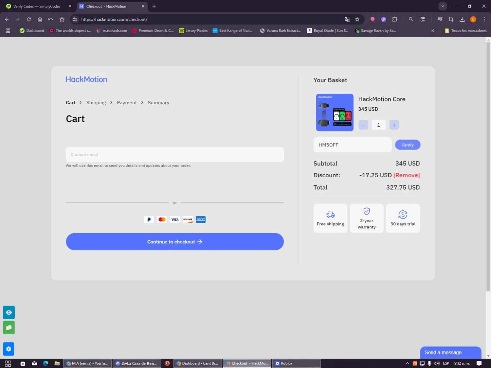The height and width of the screenshot is (368, 491).
Task: Click Continue to checkout button
Action: [175, 242]
